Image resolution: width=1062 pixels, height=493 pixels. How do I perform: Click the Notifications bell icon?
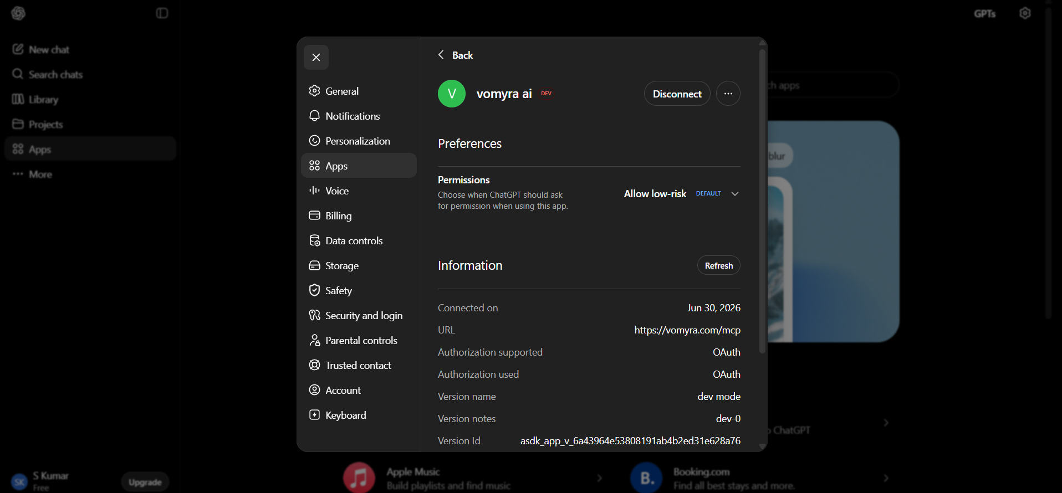coord(314,116)
